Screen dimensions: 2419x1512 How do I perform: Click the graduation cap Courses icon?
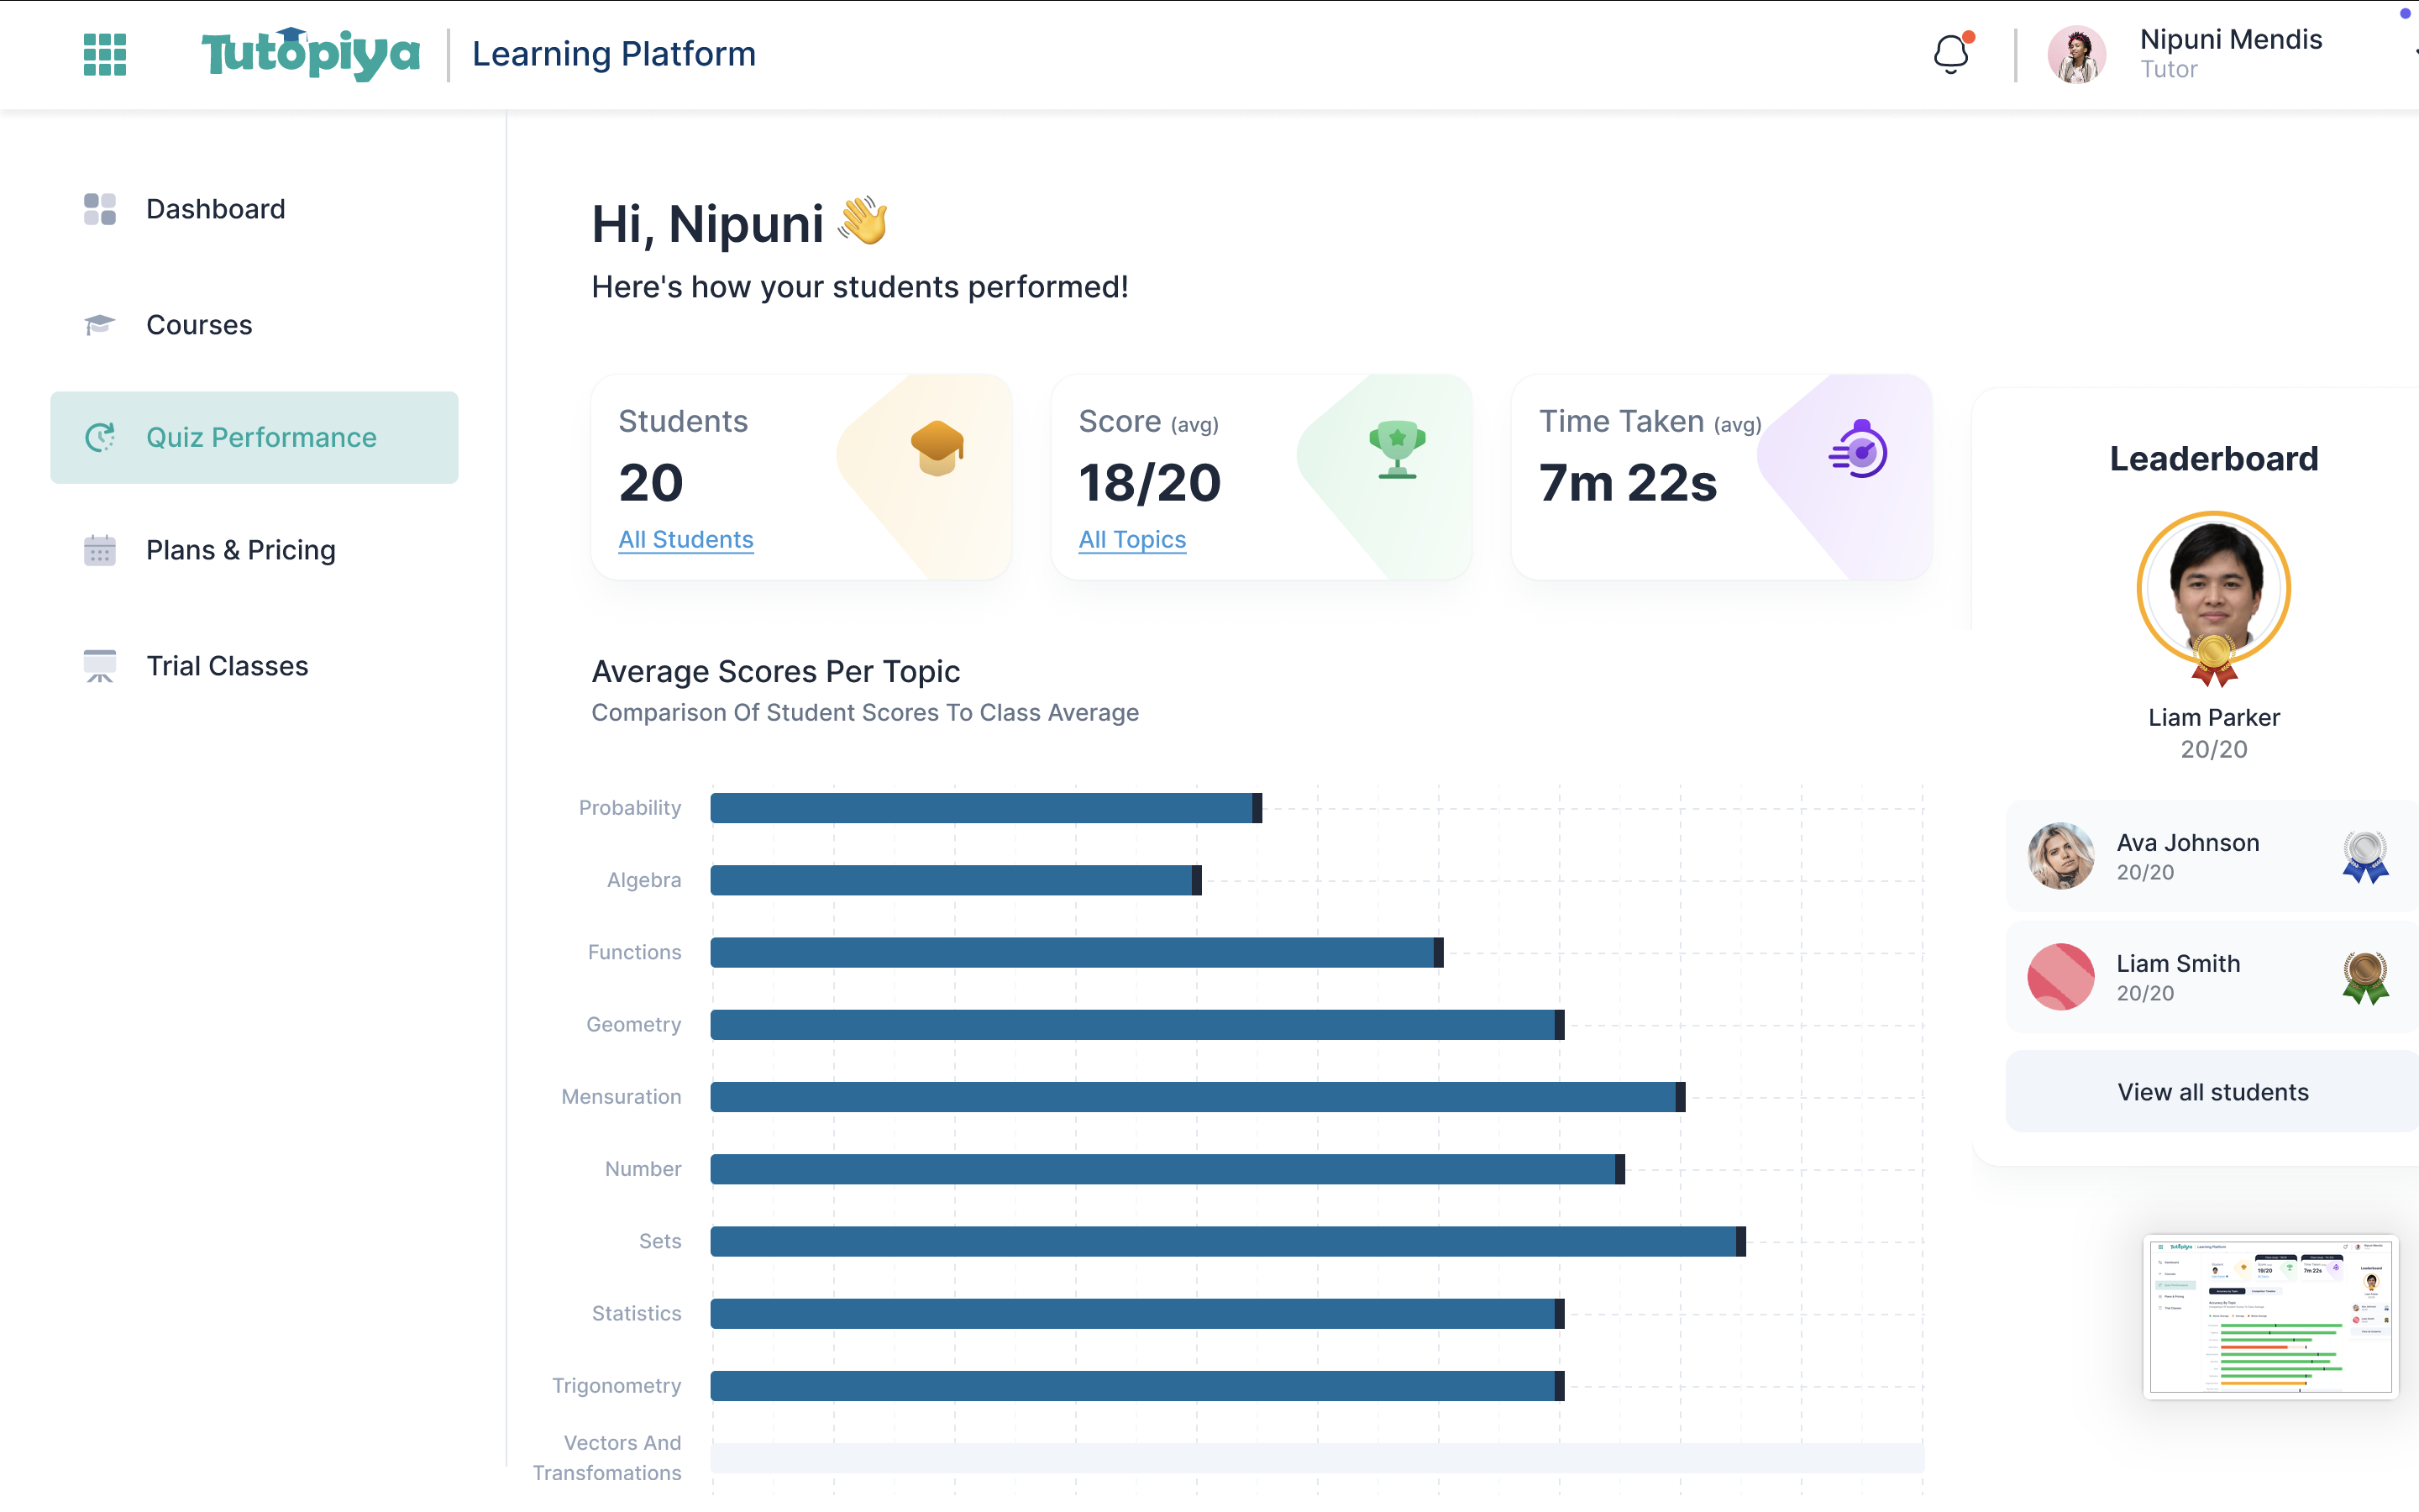[100, 324]
